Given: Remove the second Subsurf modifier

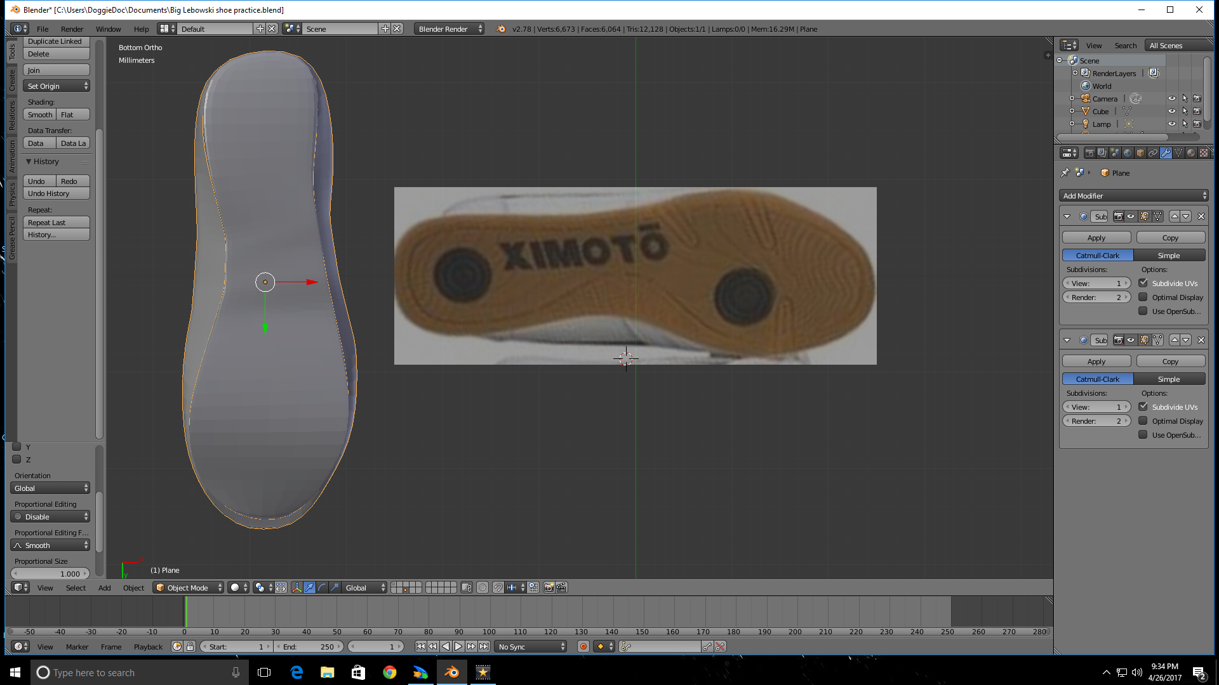Looking at the screenshot, I should (1201, 340).
